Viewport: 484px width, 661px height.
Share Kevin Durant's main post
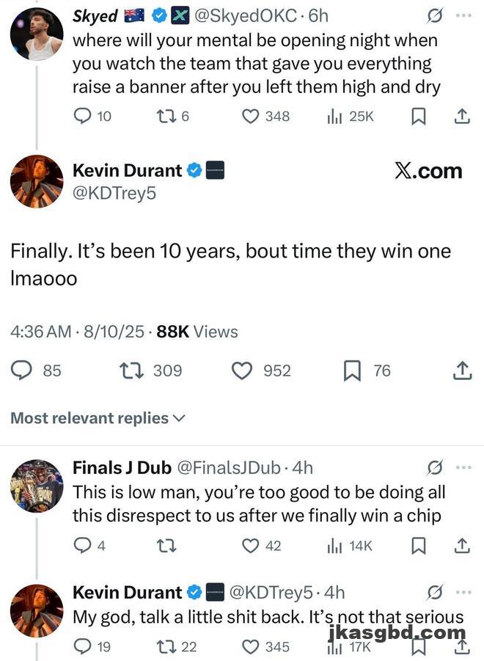click(x=462, y=371)
